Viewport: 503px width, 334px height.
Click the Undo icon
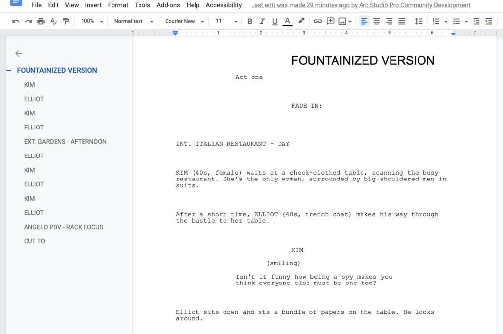tap(17, 21)
